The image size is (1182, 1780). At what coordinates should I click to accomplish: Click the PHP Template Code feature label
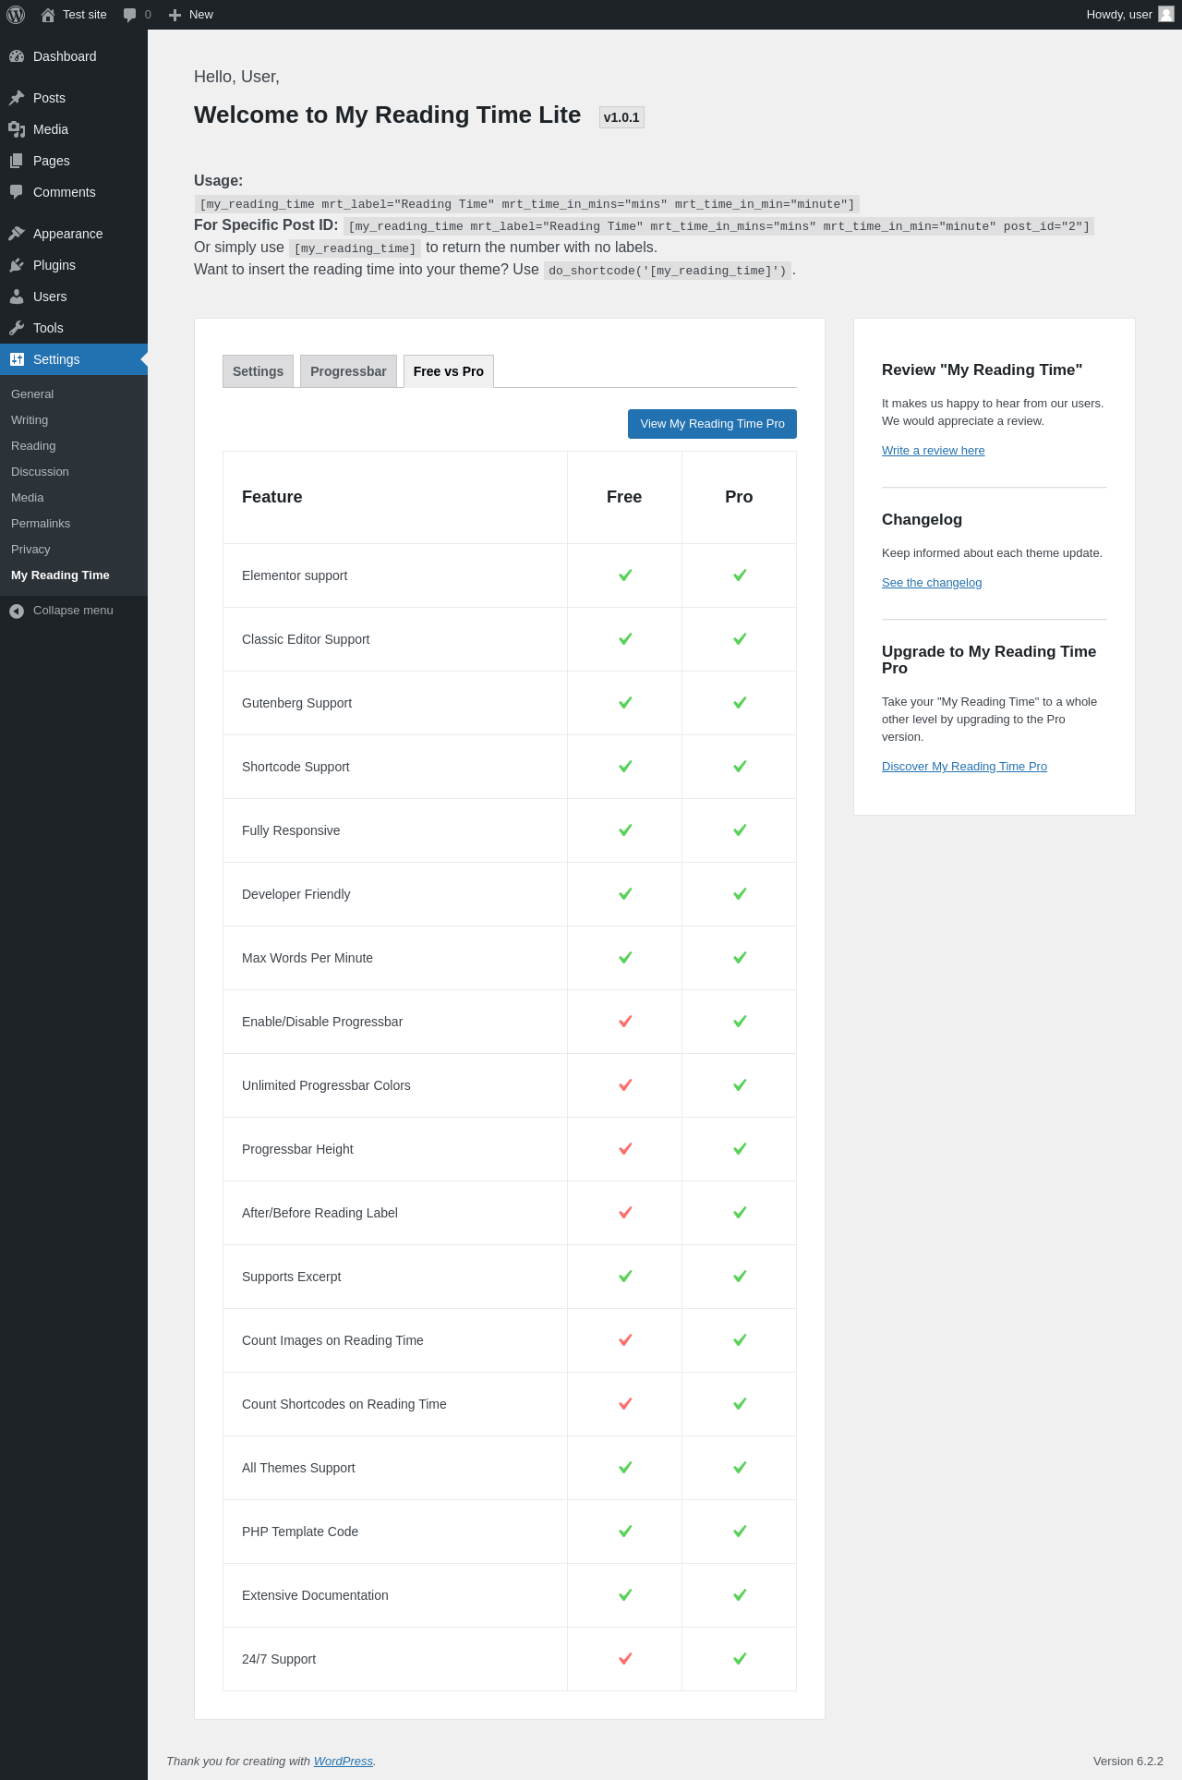[300, 1532]
